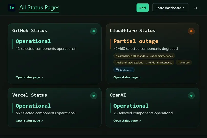This screenshot has width=207, height=138.
Task: Click the GitHub Status green indicator
Action: point(94,31)
